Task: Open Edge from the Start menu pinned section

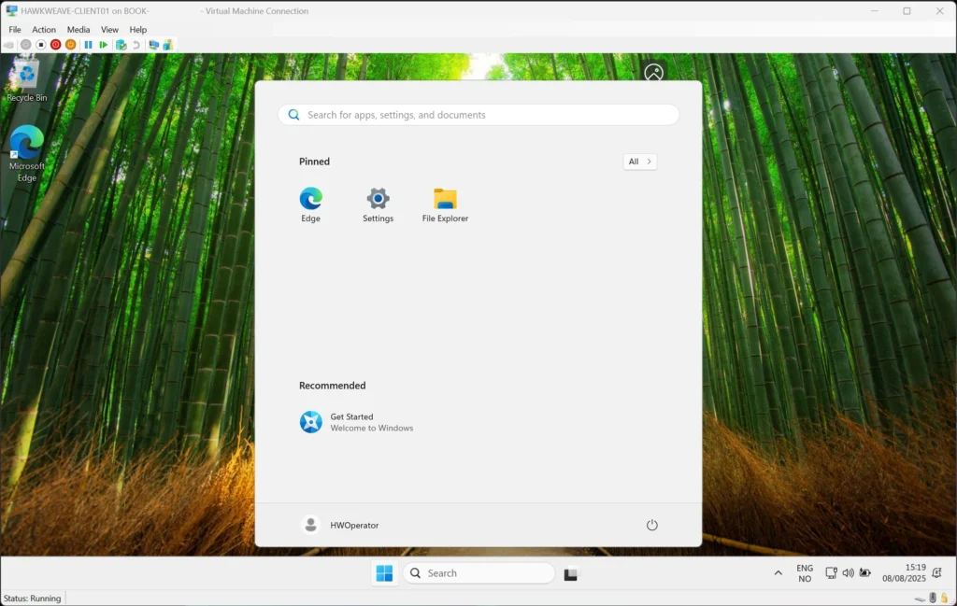Action: [311, 205]
